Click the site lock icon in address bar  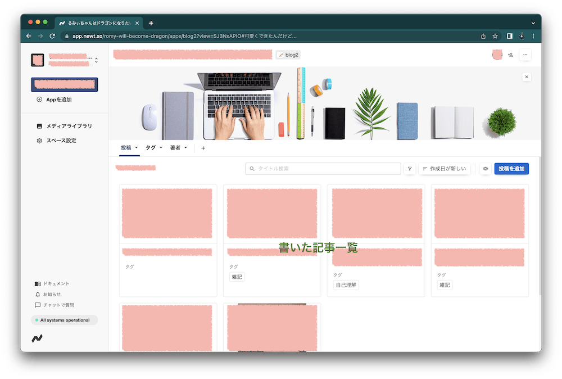67,36
